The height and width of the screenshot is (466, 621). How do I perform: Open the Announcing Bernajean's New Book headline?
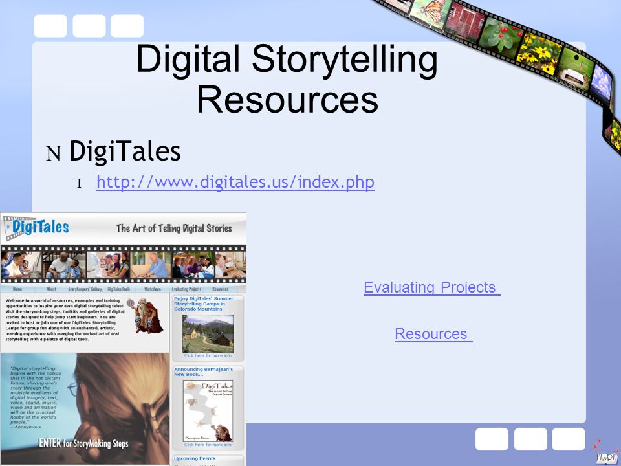pyautogui.click(x=203, y=372)
